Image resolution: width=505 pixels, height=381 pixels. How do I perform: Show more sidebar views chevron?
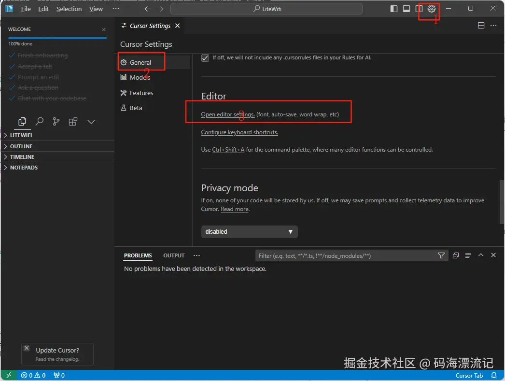(x=91, y=122)
